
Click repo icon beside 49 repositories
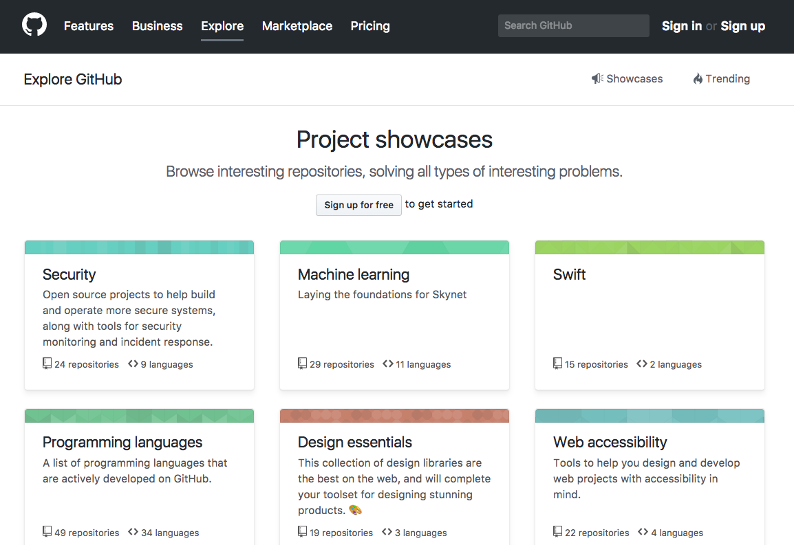pos(47,531)
